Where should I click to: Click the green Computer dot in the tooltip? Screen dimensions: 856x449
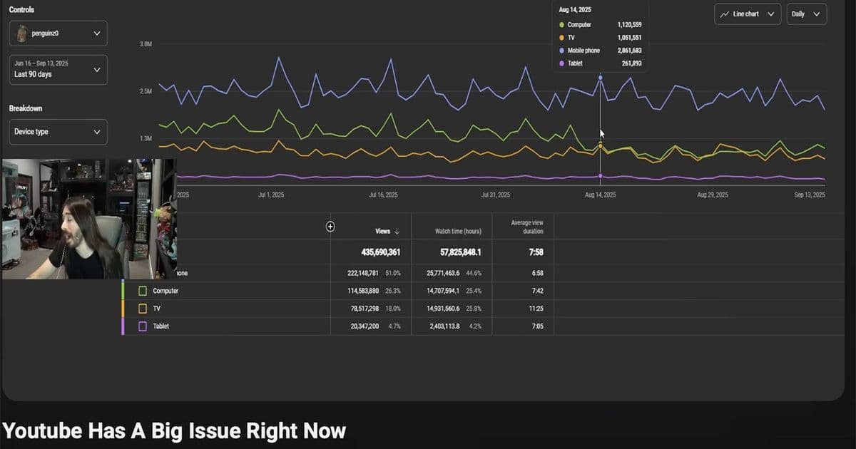tap(563, 24)
